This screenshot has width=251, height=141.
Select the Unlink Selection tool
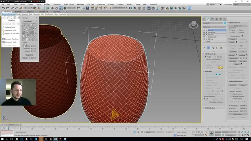16,8
